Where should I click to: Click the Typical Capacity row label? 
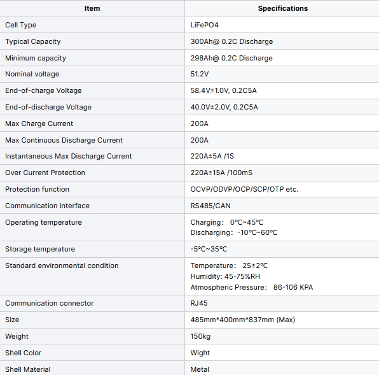33,41
